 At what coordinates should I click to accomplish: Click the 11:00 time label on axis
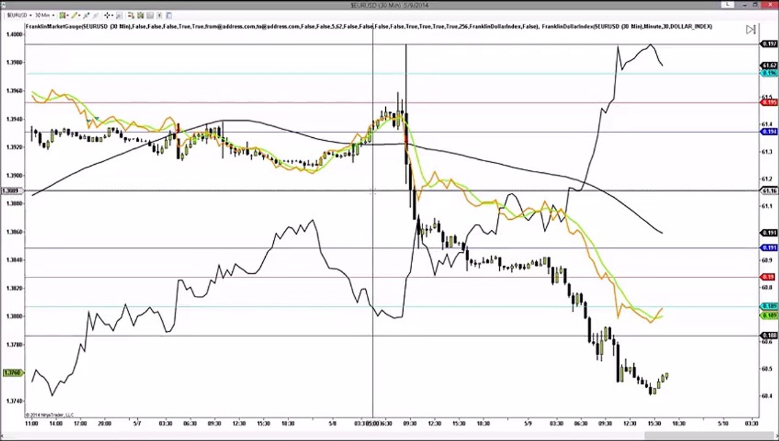32,423
